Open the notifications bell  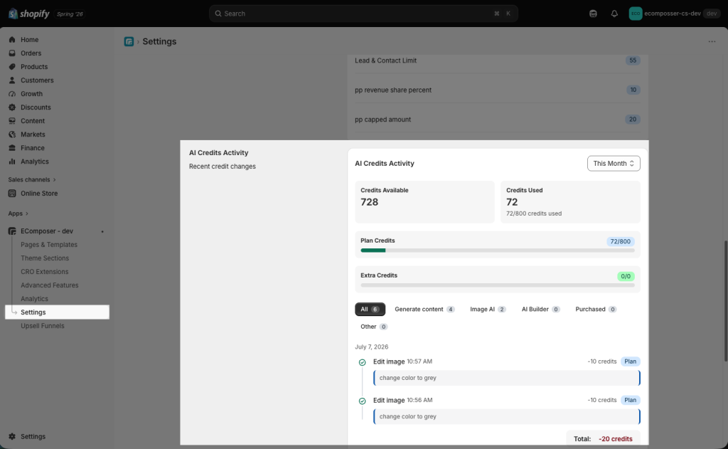tap(614, 14)
